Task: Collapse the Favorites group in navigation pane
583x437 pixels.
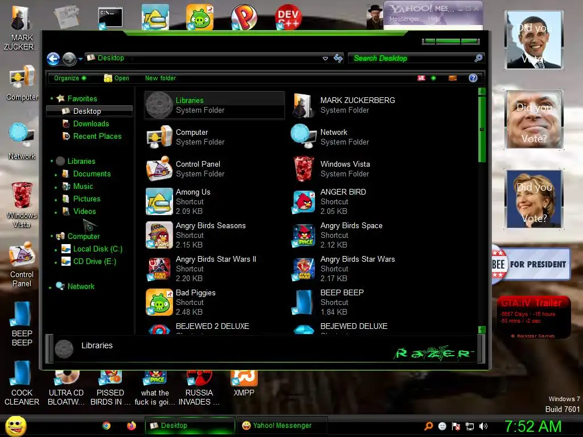Action: (x=52, y=98)
